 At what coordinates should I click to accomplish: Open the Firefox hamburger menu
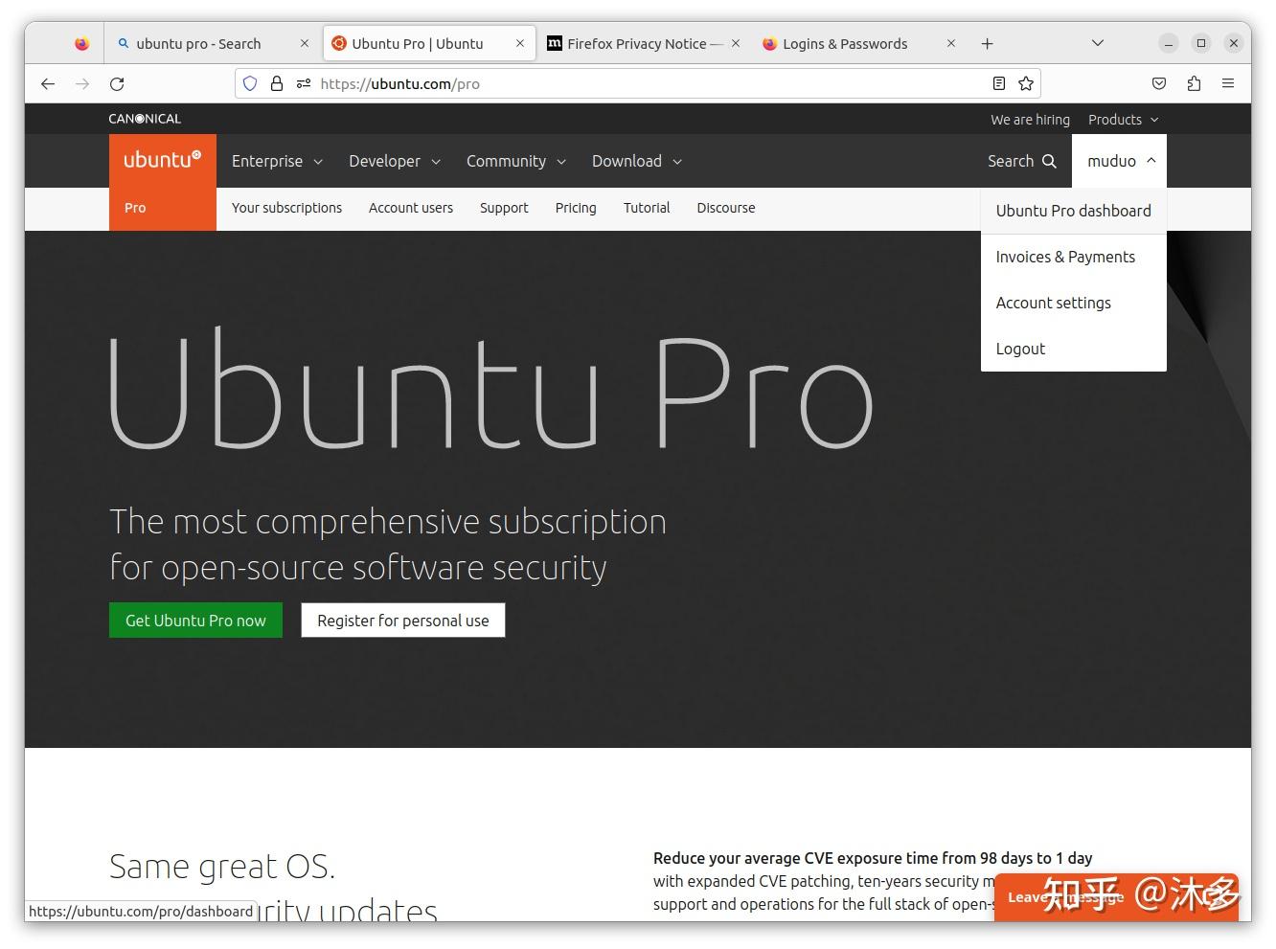coord(1228,83)
